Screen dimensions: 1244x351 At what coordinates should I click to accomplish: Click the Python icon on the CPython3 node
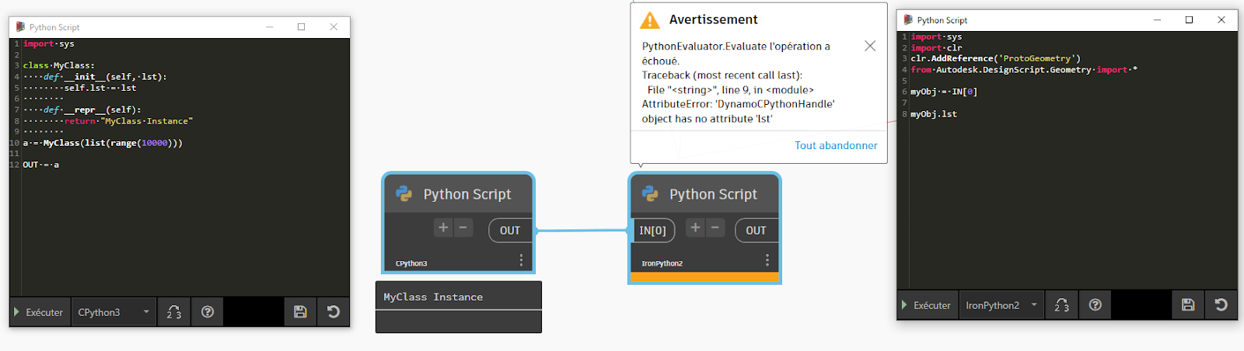coord(404,194)
